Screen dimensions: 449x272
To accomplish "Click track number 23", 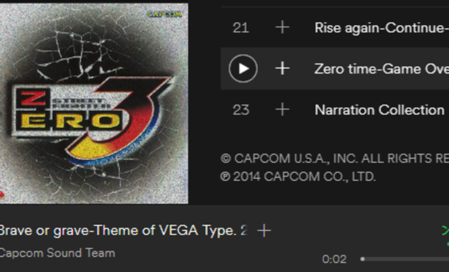I will pyautogui.click(x=241, y=110).
